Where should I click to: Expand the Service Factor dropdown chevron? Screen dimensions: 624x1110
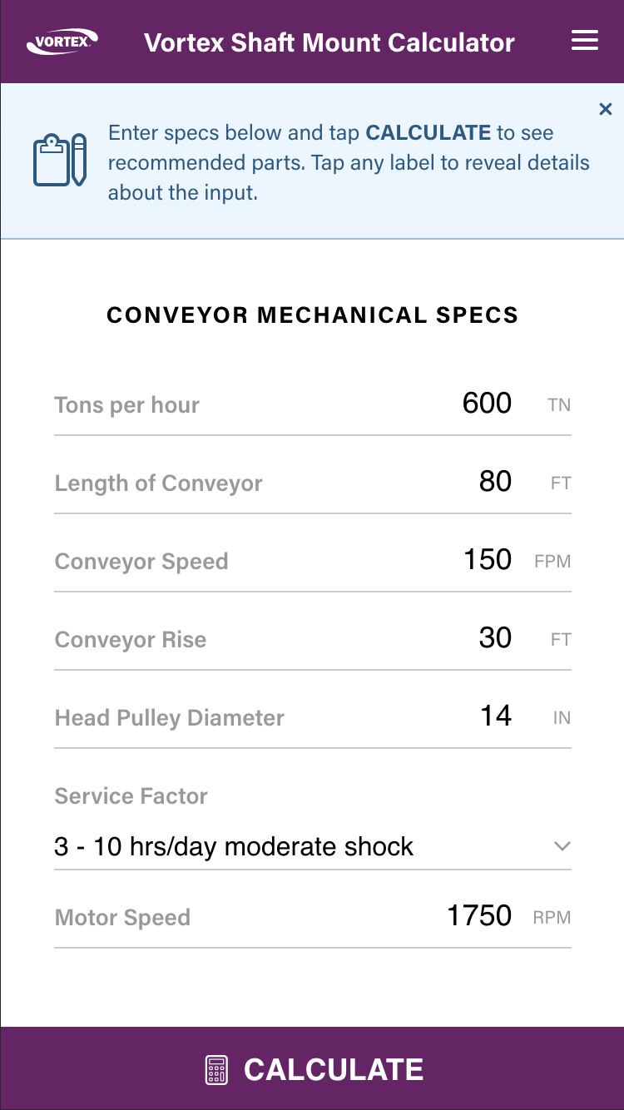(562, 846)
